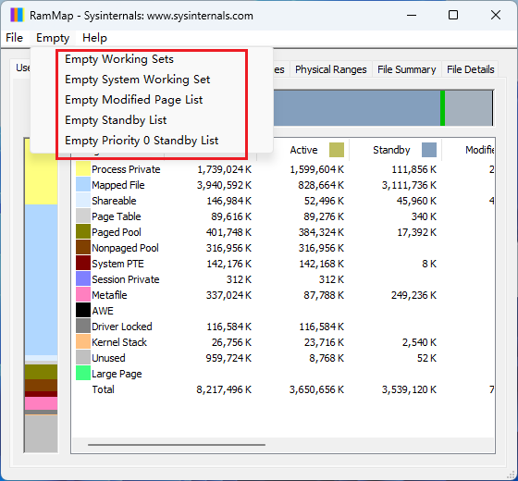Click the Standby column blue swatch
This screenshot has width=518, height=481.
(429, 150)
